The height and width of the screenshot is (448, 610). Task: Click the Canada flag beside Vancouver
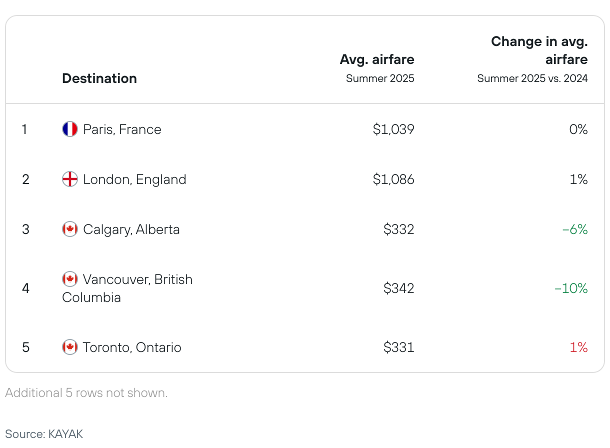(x=70, y=279)
